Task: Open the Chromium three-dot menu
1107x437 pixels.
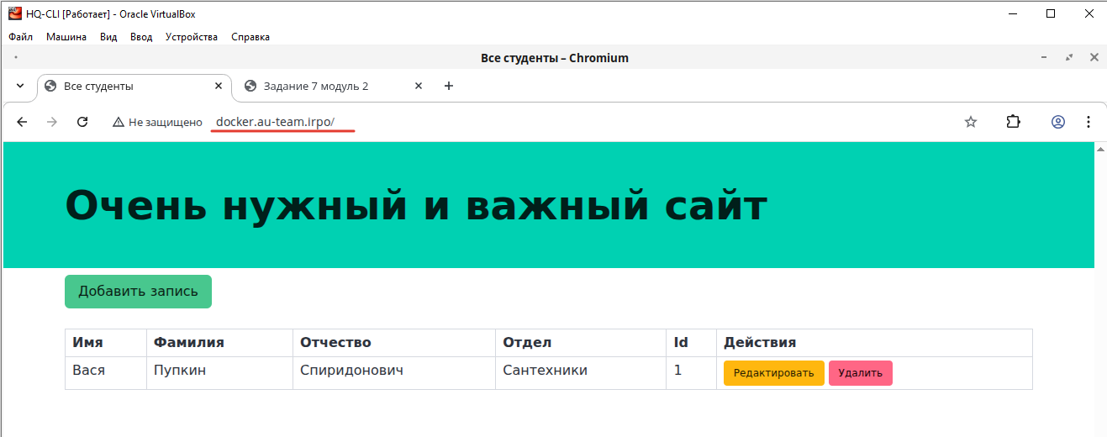Action: point(1089,122)
